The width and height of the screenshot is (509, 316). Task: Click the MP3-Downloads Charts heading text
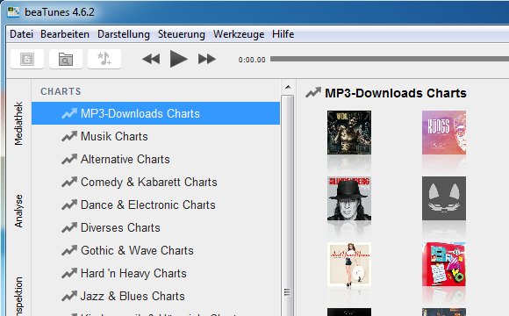coord(396,93)
